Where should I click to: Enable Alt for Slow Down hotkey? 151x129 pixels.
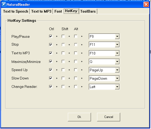(x=76, y=78)
